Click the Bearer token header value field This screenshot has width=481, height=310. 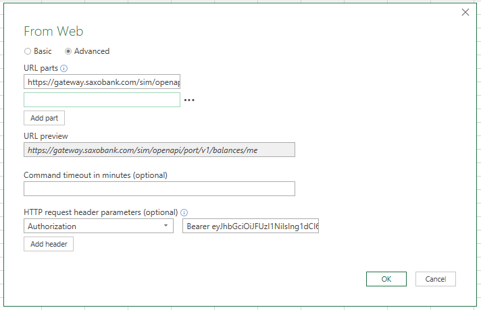(250, 226)
